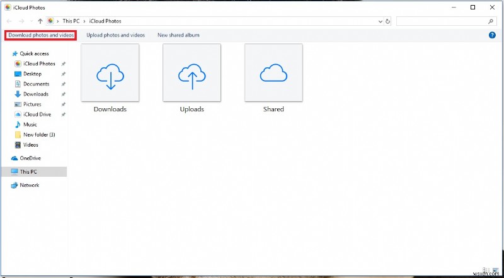The image size is (504, 278).
Task: Click the pin icon next to Downloads
Action: [x=64, y=94]
